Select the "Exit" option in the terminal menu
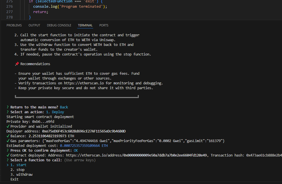This screenshot has height=184, width=282. point(15,179)
